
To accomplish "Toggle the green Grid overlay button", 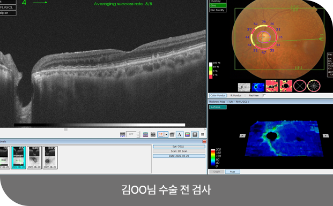I will 218,5.
